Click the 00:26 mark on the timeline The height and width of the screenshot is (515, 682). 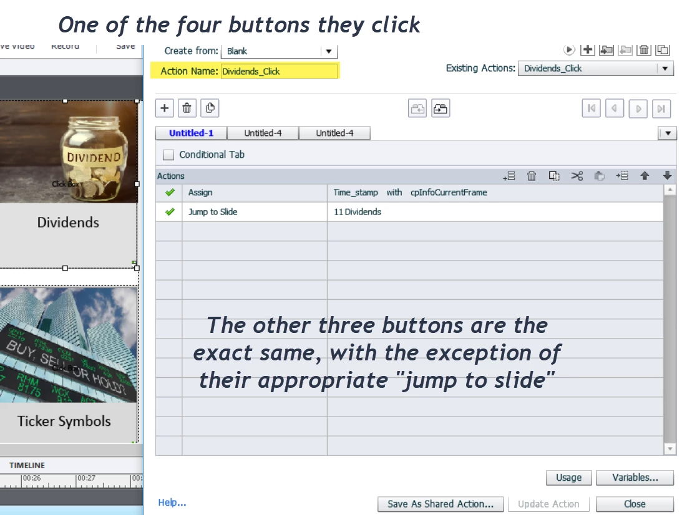click(x=31, y=478)
